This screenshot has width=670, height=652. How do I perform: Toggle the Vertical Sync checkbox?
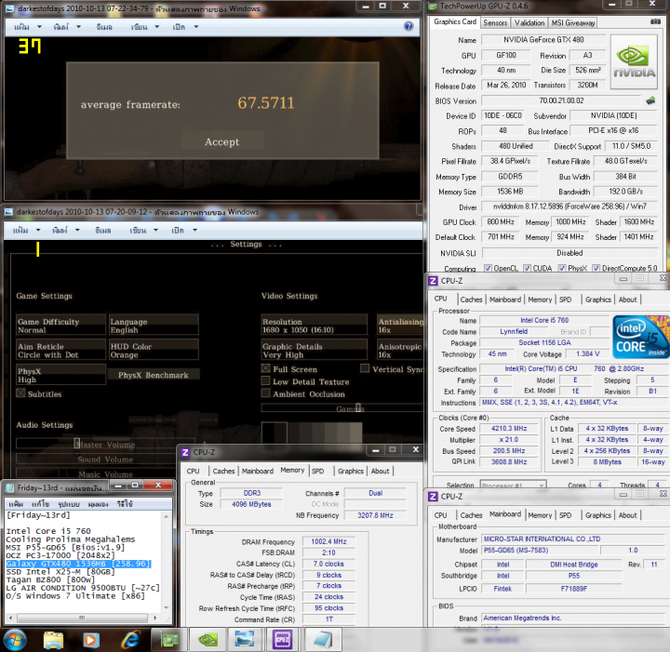click(x=365, y=368)
